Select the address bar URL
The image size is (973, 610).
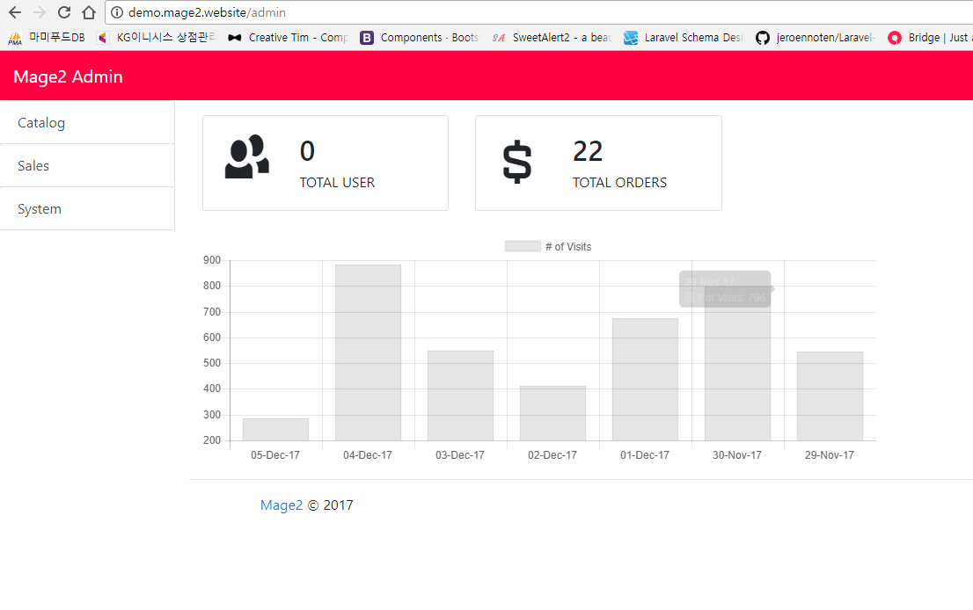tap(202, 13)
